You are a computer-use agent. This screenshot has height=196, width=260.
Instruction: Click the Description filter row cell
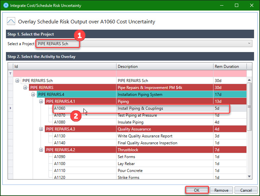(165, 73)
